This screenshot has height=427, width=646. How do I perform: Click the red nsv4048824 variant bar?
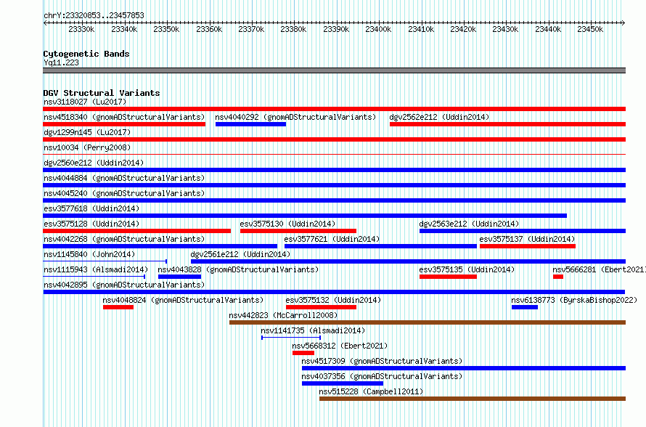pyautogui.click(x=118, y=307)
